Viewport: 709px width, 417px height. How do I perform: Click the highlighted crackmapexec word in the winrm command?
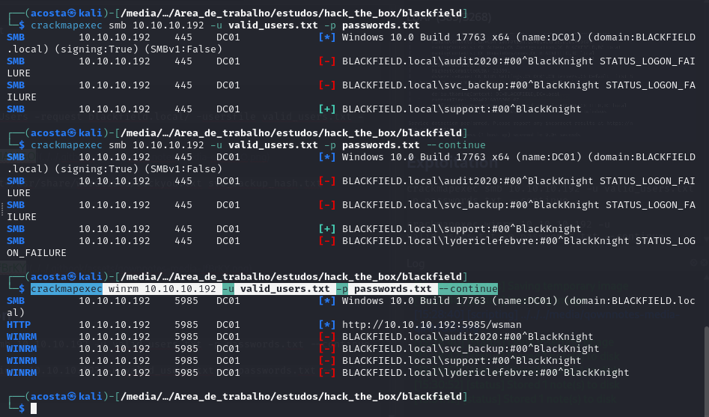(x=67, y=288)
